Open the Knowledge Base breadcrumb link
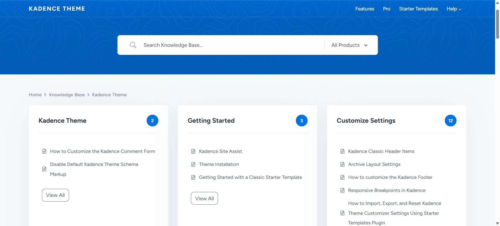 tap(67, 95)
